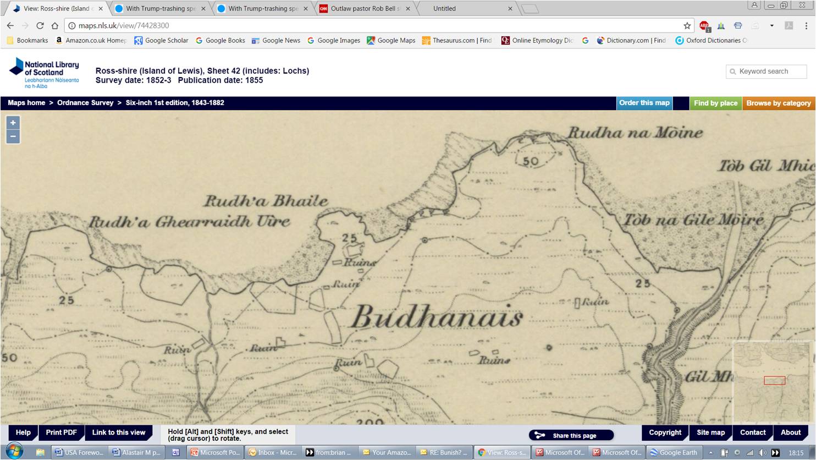Click the overview minimap thumbnail
The height and width of the screenshot is (460, 816).
click(771, 381)
